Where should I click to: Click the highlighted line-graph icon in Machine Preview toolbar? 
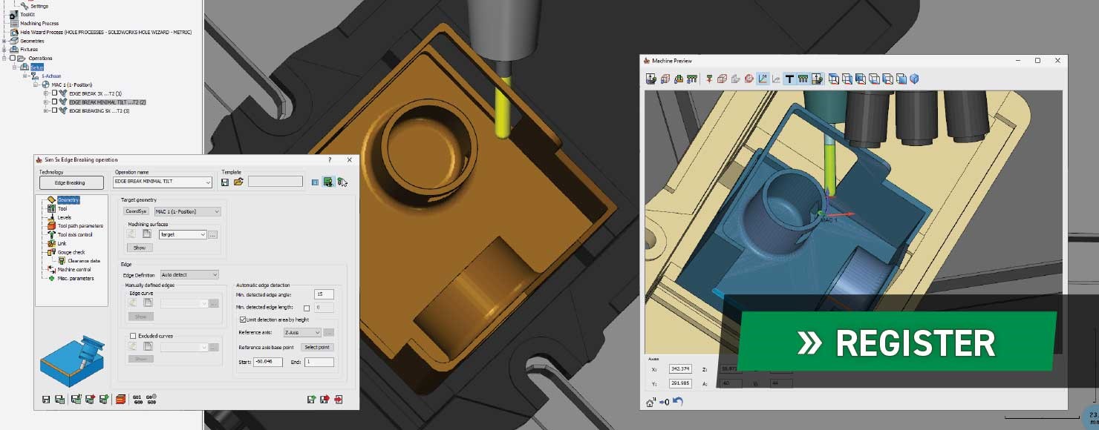(763, 78)
